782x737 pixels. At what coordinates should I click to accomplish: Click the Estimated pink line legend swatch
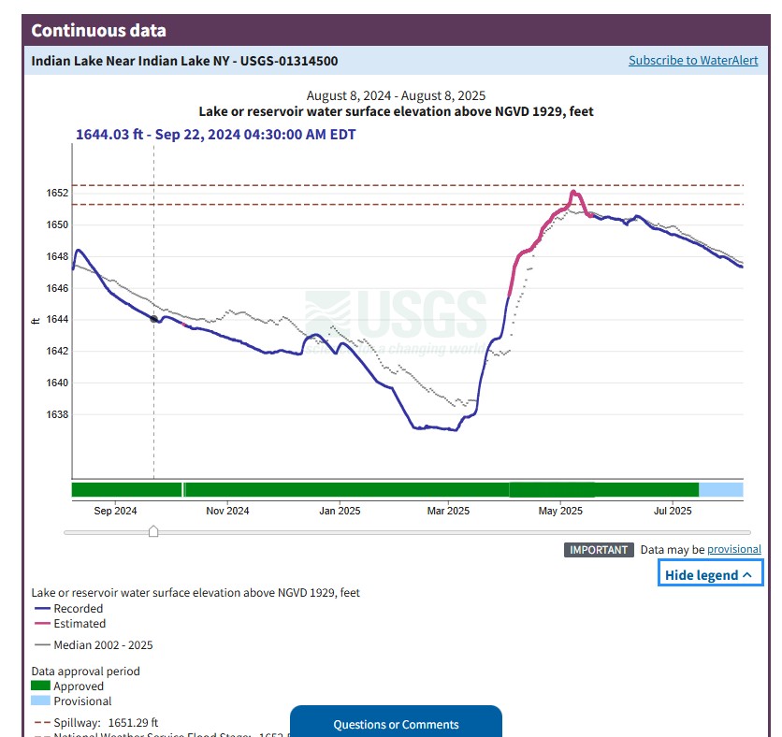tap(41, 624)
